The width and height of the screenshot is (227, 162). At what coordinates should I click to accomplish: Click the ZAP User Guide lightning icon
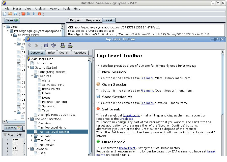29,59
